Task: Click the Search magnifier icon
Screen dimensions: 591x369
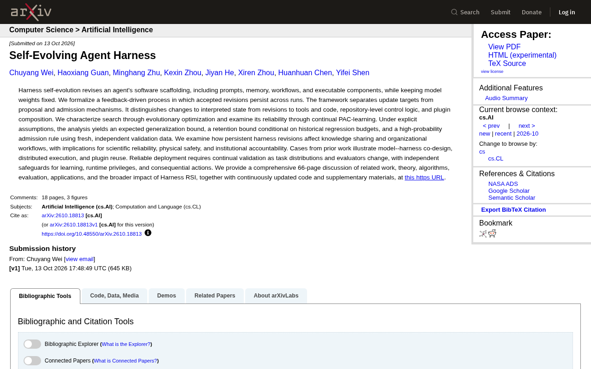Action: point(454,12)
